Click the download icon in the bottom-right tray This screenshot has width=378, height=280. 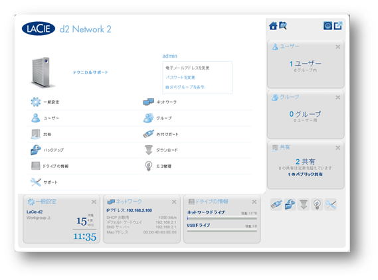(x=304, y=204)
